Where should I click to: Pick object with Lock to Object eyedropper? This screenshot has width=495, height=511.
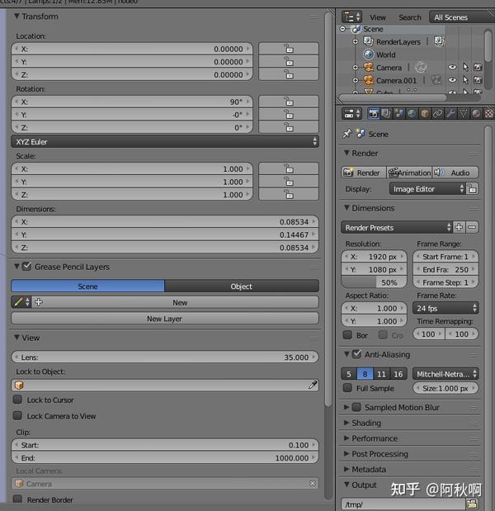point(313,386)
